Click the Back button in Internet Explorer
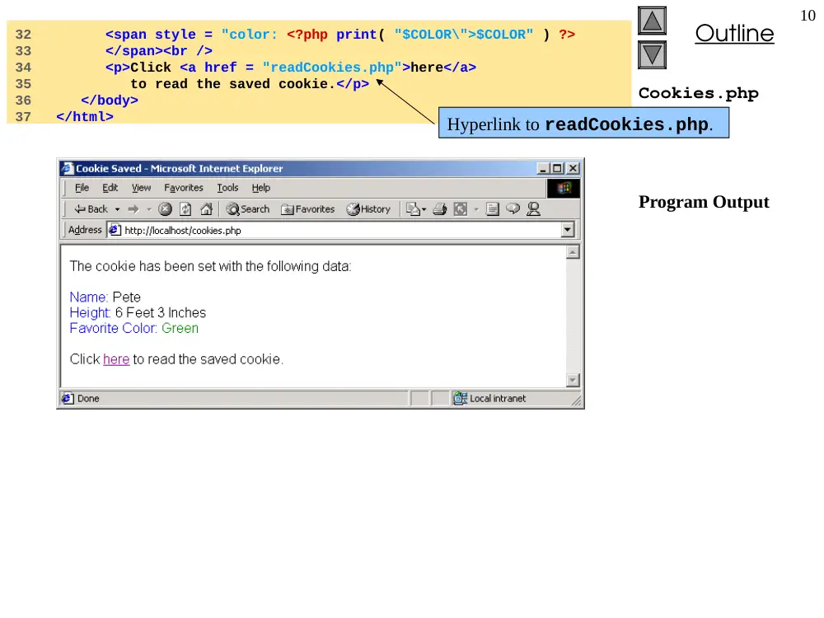This screenshot has height=618, width=824. pyautogui.click(x=91, y=209)
